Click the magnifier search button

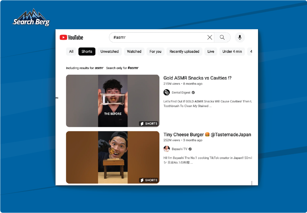coord(222,37)
